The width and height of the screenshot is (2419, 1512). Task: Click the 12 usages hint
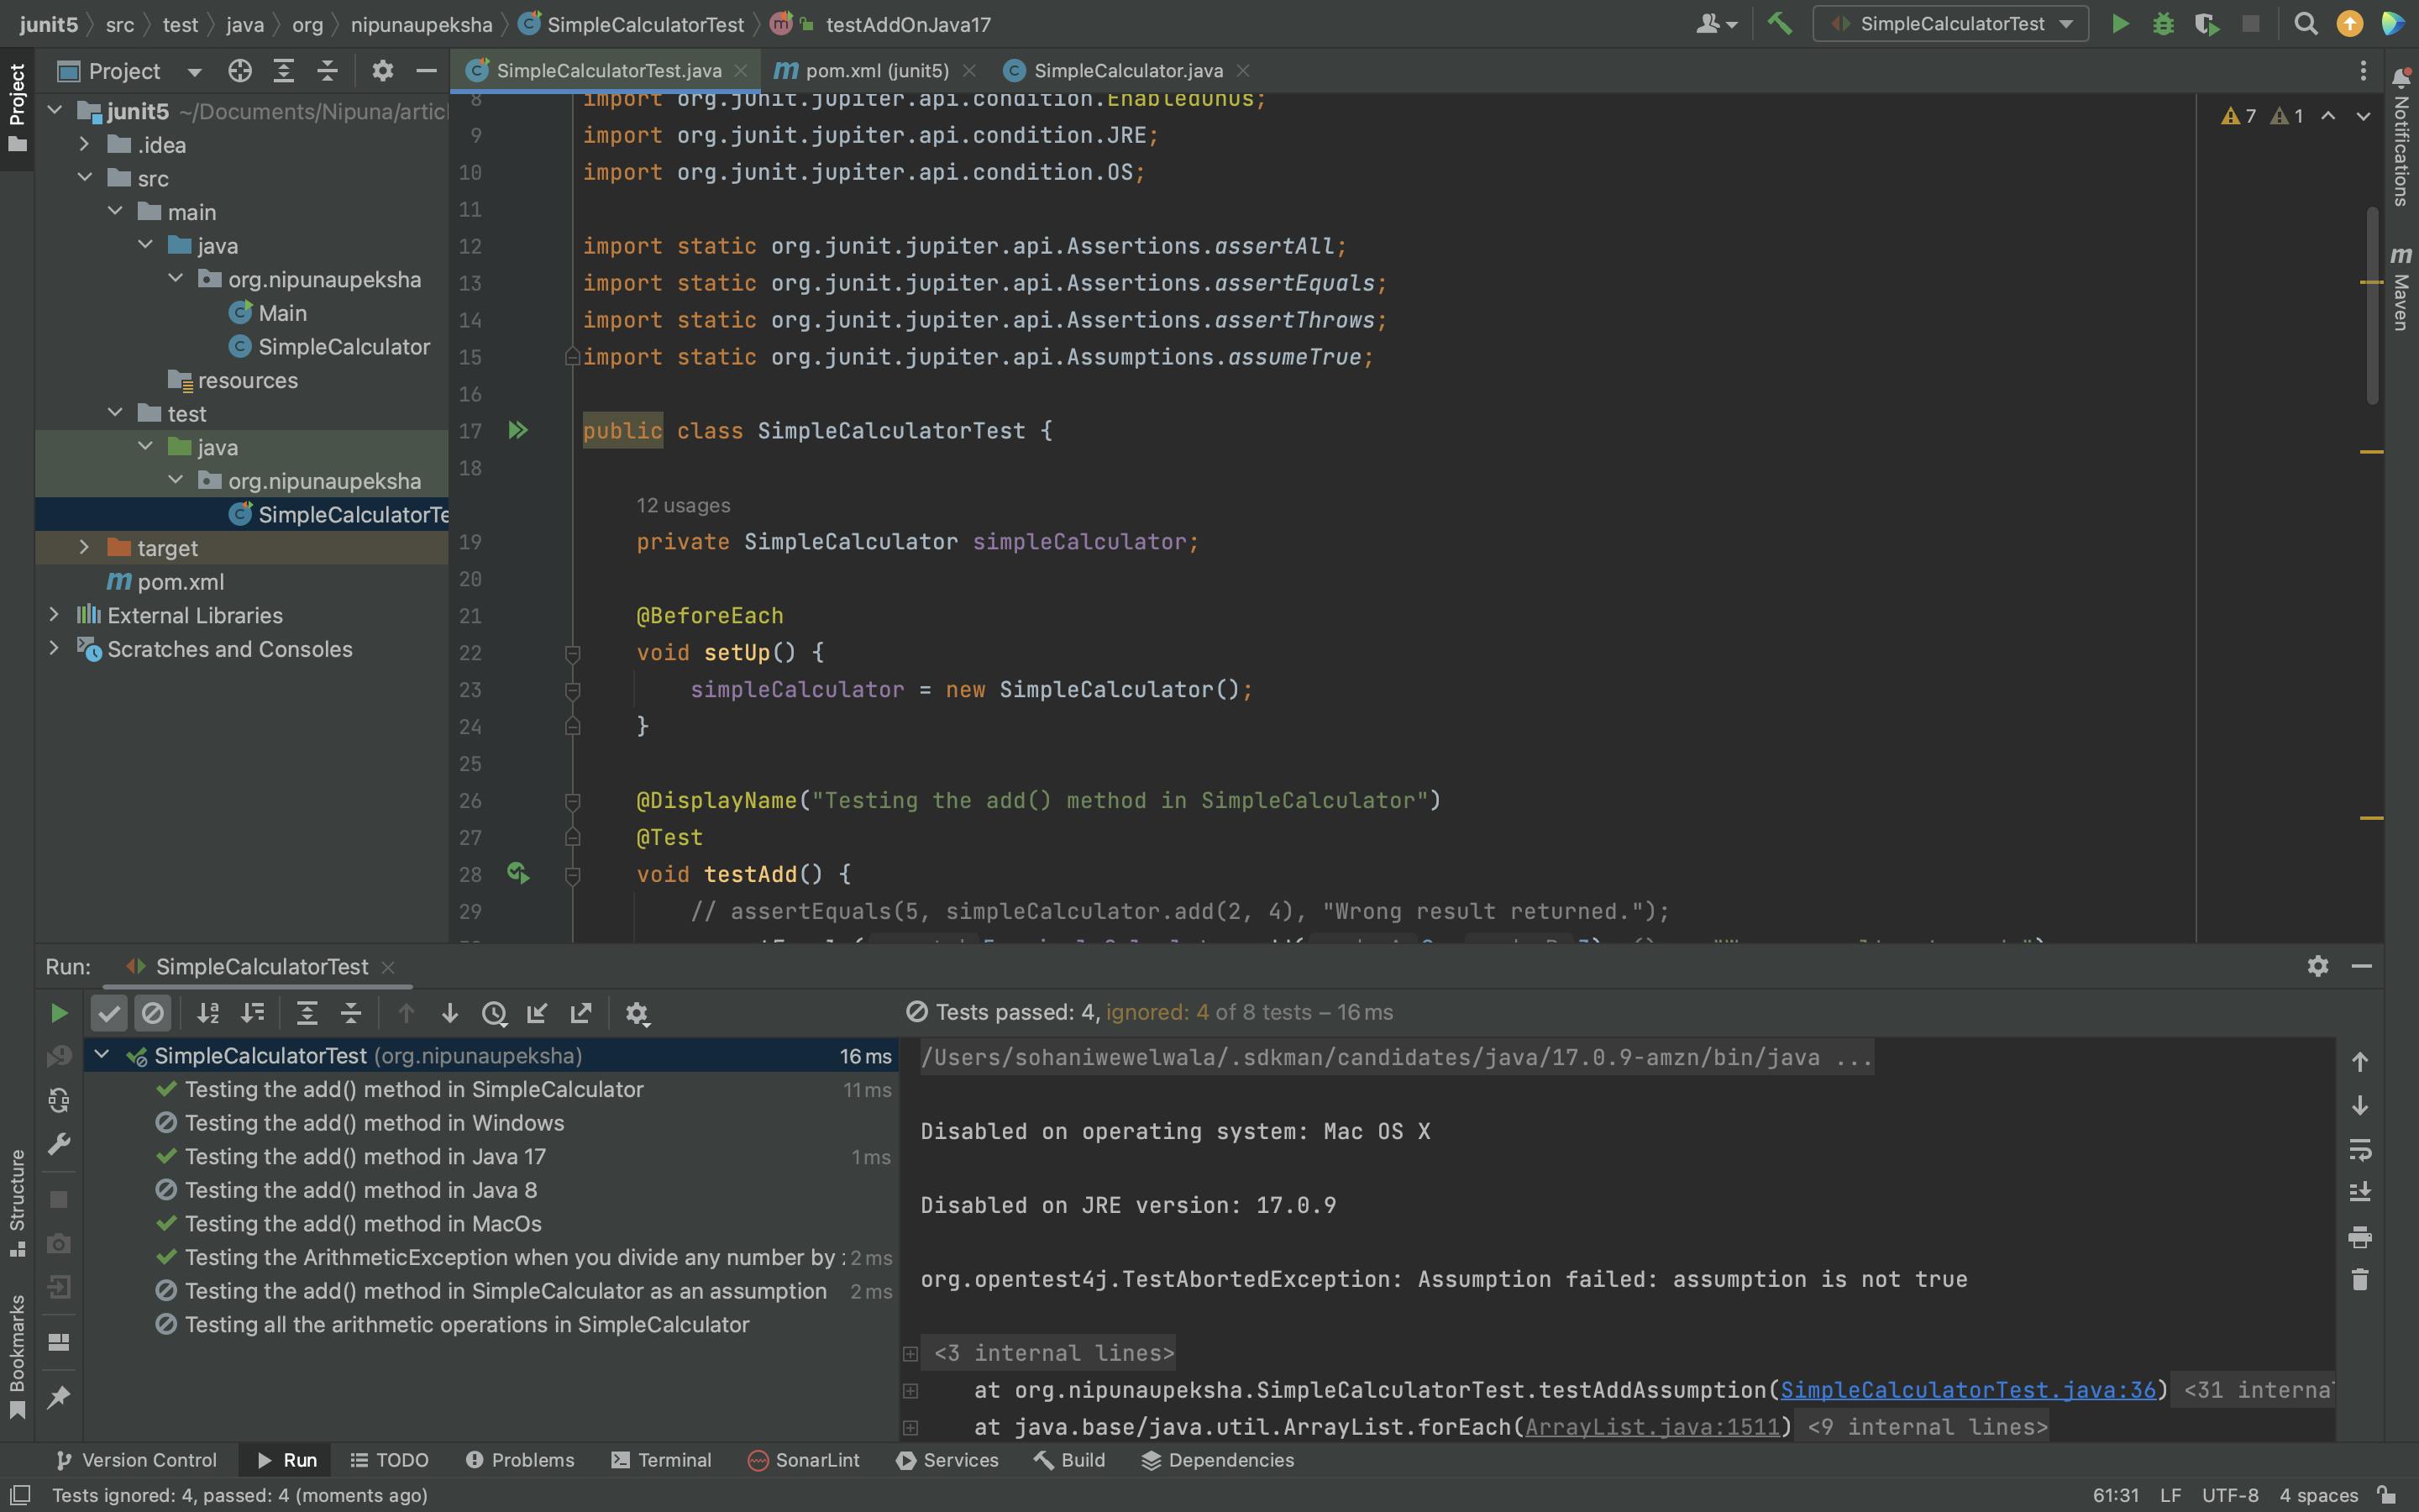pos(683,505)
